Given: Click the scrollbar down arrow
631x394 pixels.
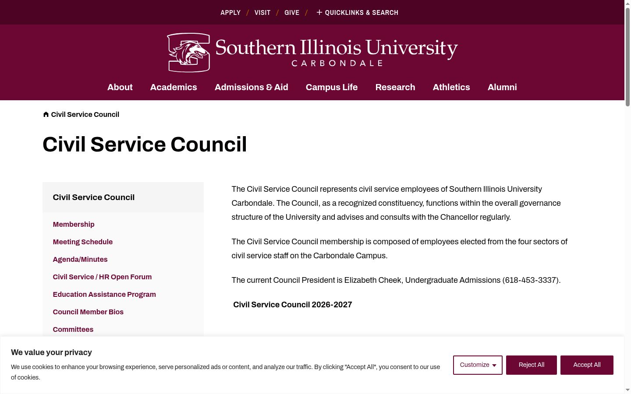Looking at the screenshot, I should click(x=627, y=390).
